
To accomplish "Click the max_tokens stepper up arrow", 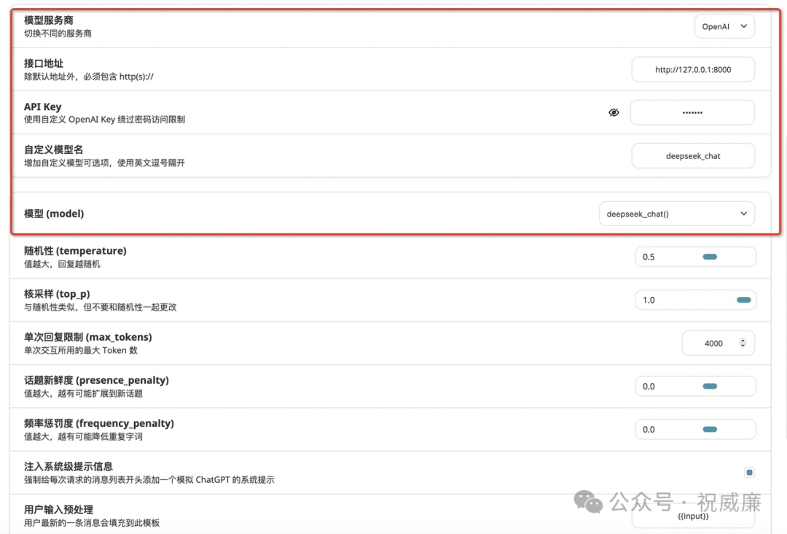I will click(x=741, y=339).
